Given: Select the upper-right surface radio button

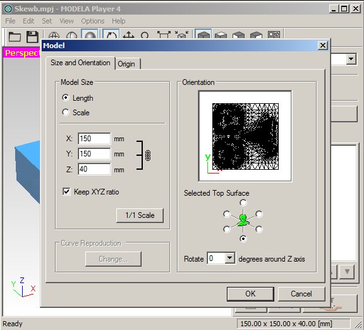Looking at the screenshot, I should coord(259,214).
